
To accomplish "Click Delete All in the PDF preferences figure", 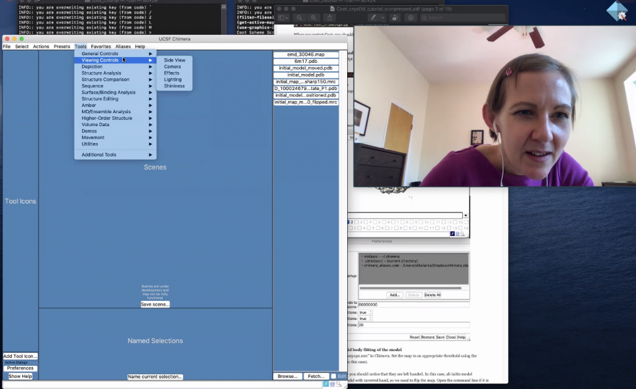I will point(432,295).
